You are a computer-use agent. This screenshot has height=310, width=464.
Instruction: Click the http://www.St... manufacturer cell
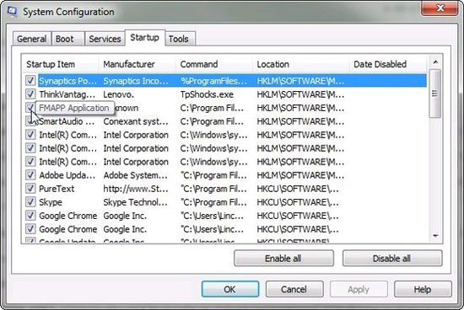(x=136, y=189)
